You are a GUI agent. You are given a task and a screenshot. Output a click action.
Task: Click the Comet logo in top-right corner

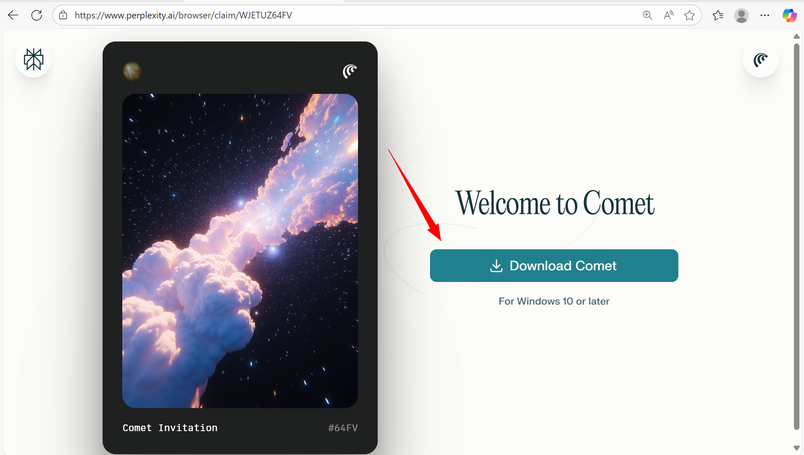(x=760, y=59)
